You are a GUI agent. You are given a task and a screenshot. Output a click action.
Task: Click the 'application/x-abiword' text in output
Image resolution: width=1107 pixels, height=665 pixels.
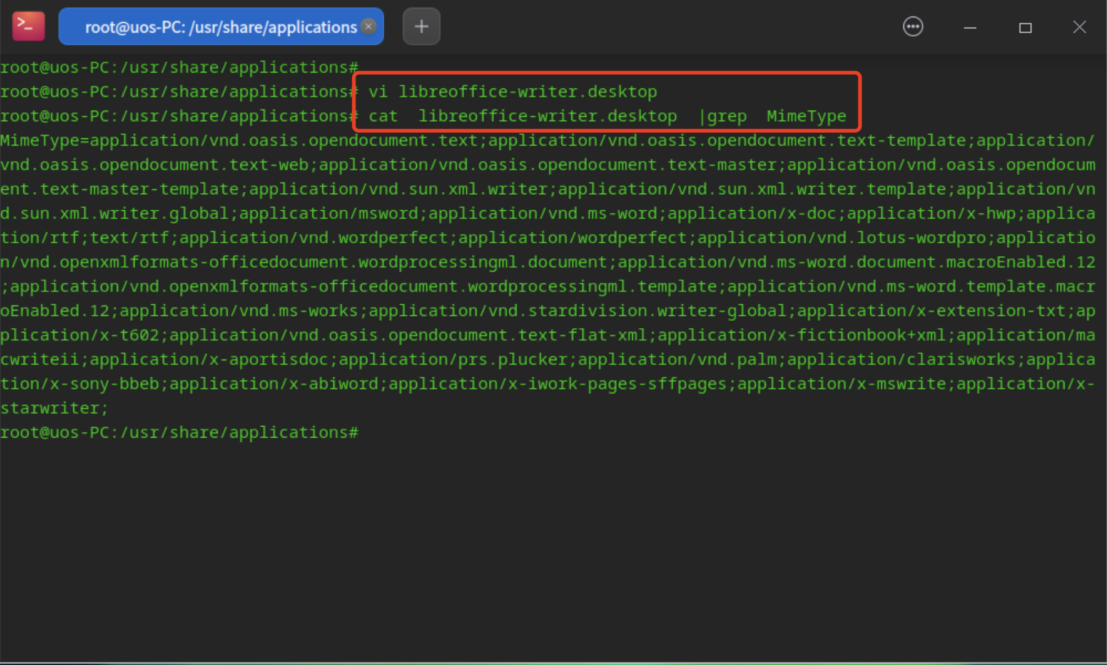click(274, 384)
